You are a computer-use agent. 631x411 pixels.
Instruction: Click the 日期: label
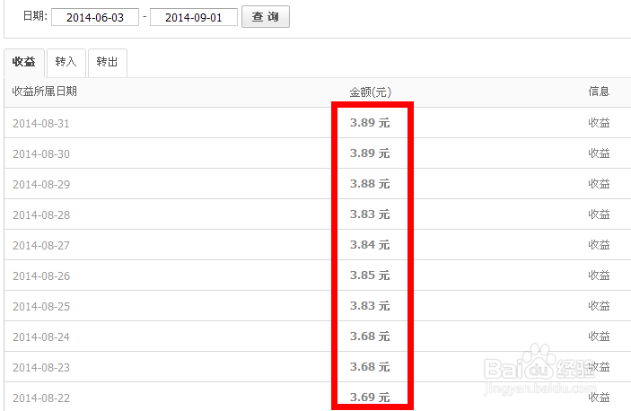pos(35,16)
